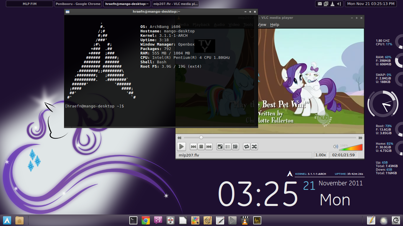Open the terminal window menu icon
This screenshot has width=403, height=226.
pos(68,12)
